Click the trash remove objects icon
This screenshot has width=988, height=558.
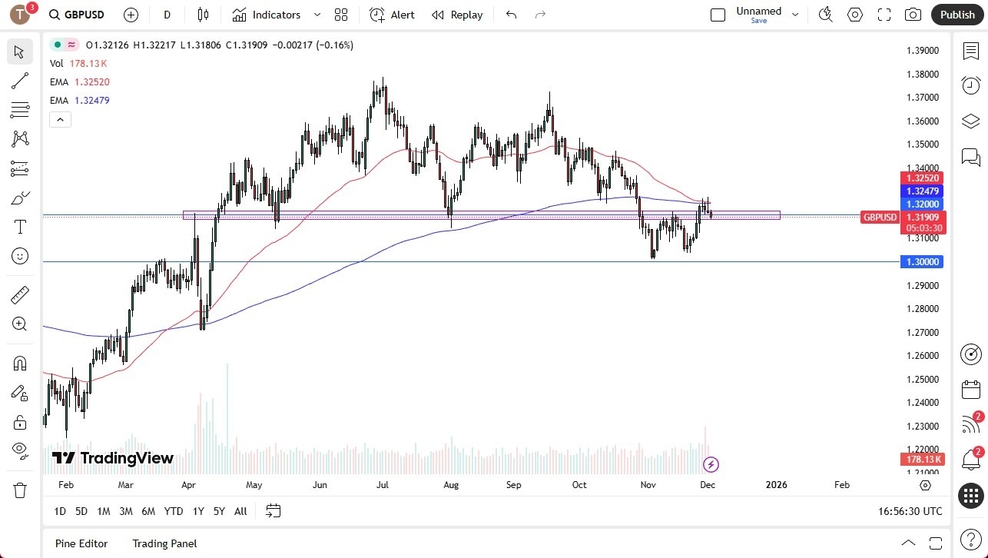(20, 490)
